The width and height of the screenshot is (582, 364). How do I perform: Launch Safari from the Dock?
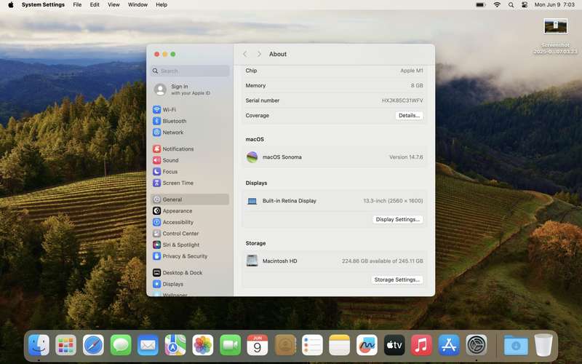coord(93,345)
